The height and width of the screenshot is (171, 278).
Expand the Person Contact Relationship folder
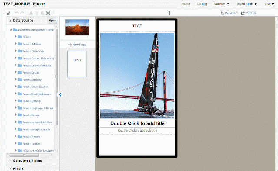point(16,58)
